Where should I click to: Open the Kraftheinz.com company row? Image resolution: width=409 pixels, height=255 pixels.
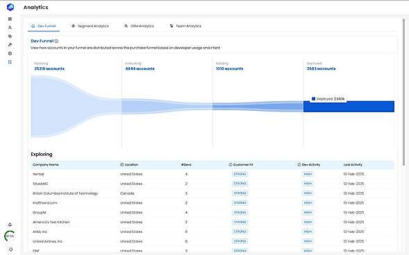212,203
